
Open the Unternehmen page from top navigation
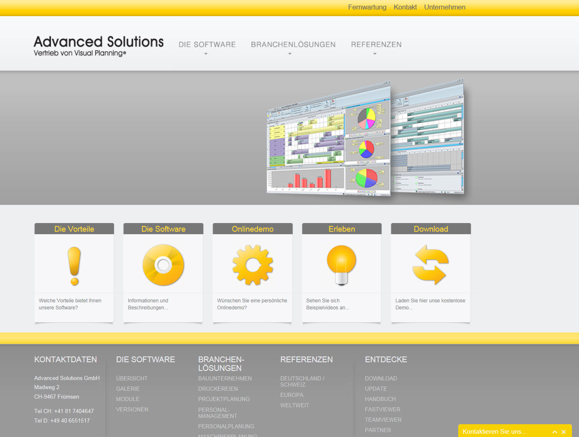(445, 7)
